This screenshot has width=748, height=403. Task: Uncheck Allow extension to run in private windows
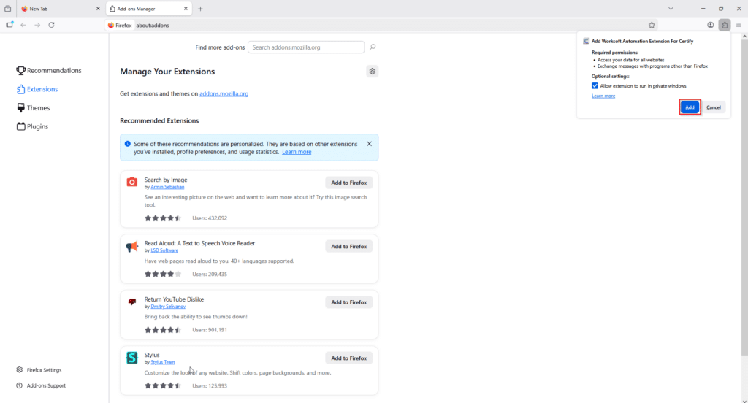tap(595, 86)
